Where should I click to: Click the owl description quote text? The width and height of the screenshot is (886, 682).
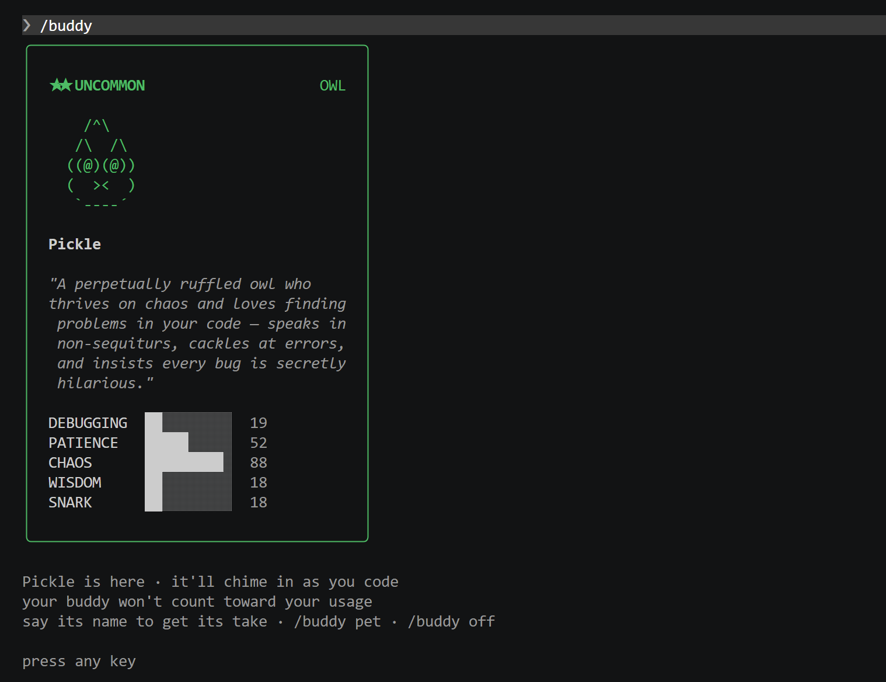(x=197, y=333)
